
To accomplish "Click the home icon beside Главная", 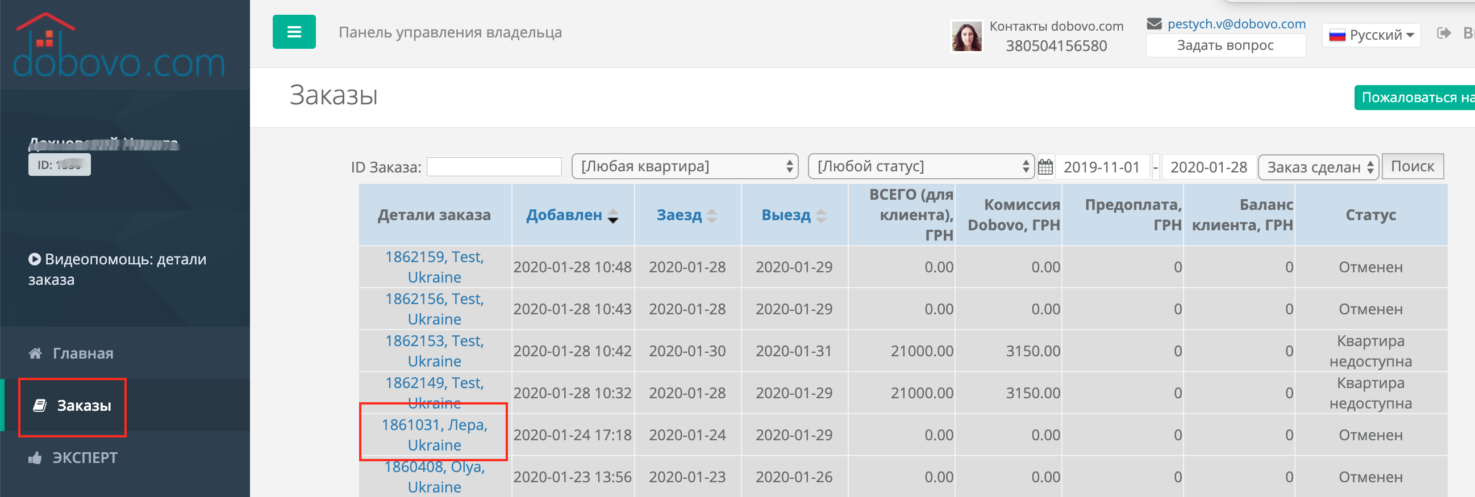I will click(35, 353).
